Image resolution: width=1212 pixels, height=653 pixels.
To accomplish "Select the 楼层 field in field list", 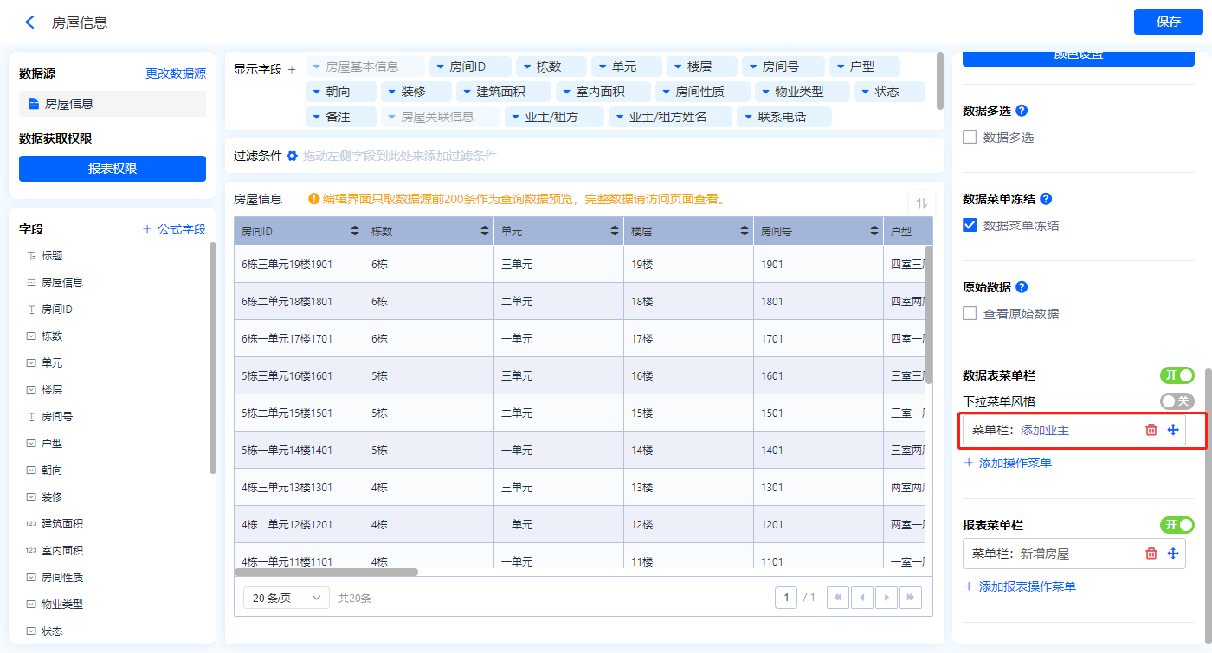I will click(x=52, y=389).
